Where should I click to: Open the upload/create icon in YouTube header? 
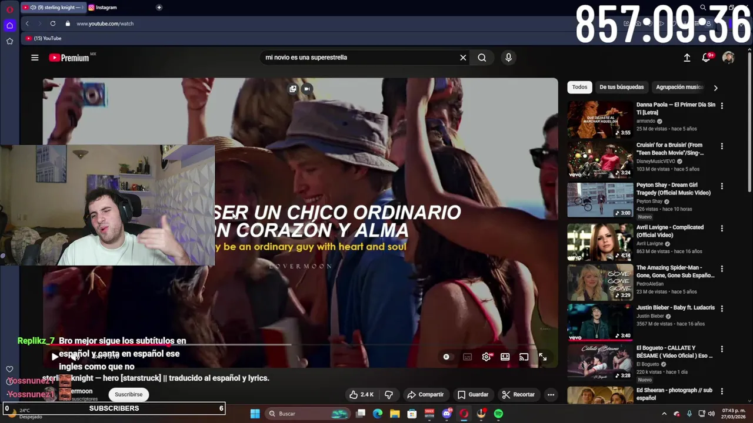(x=687, y=58)
